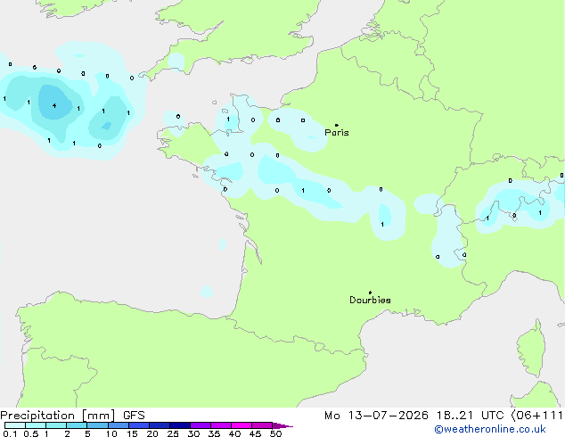565x437 pixels.
Task: Pick the 45–50 mm legend swatch
Action: point(261,425)
